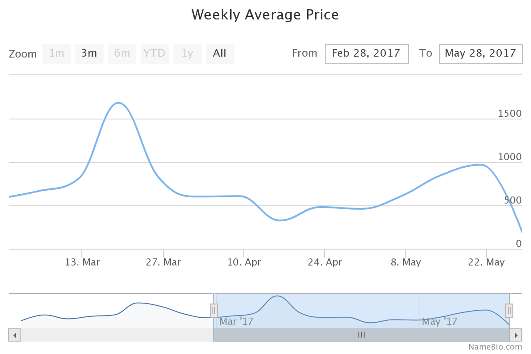Select the 1y zoom range
Screen dimensions: 531x354
pyautogui.click(x=188, y=54)
